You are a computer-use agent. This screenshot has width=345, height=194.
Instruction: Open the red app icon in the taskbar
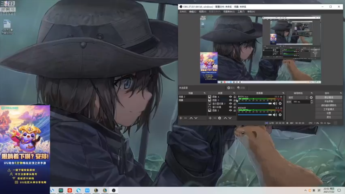[x=69, y=190]
